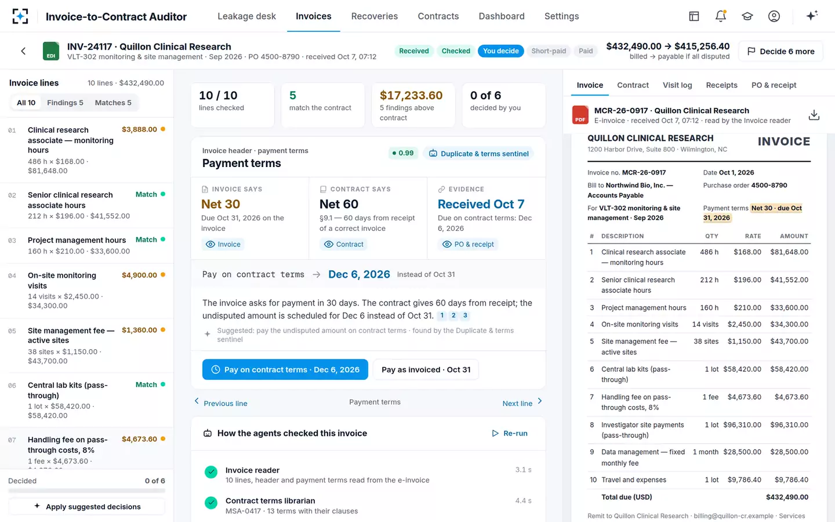Select the Received status step

click(x=414, y=51)
